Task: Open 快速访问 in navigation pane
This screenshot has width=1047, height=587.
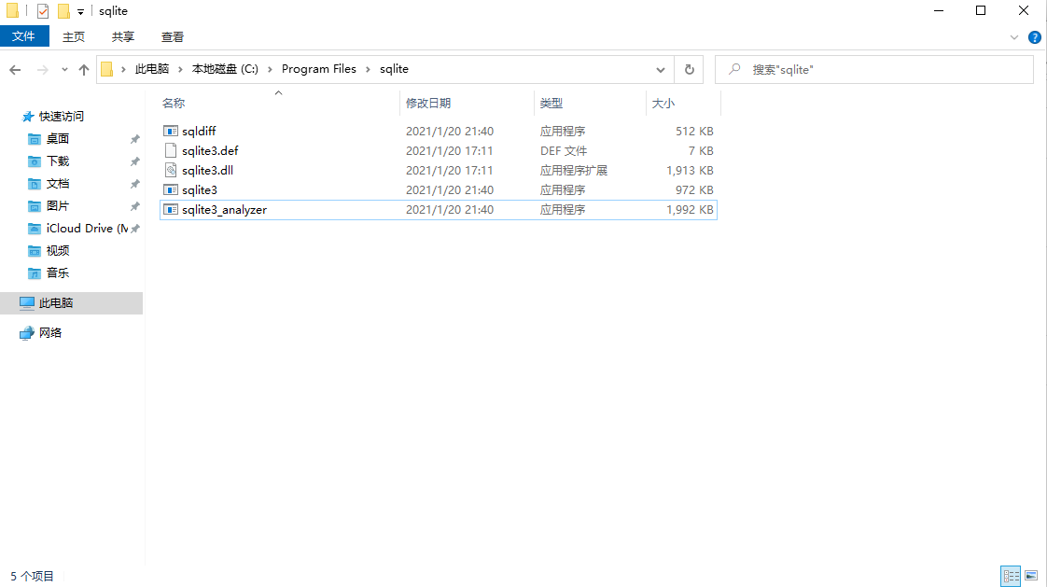Action: point(62,117)
